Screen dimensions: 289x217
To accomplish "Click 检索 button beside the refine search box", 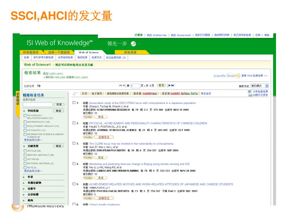I will click(59, 105).
